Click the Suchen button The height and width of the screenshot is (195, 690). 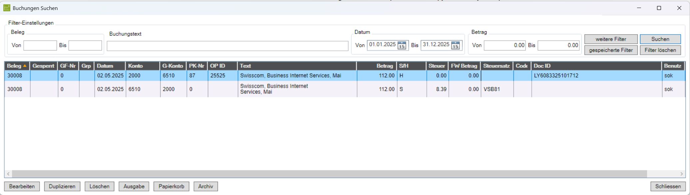[660, 39]
